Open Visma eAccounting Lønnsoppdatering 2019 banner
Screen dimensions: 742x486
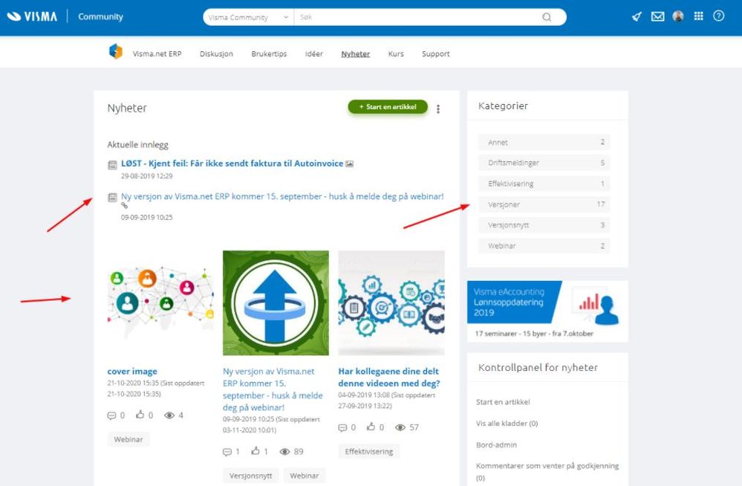pyautogui.click(x=547, y=311)
